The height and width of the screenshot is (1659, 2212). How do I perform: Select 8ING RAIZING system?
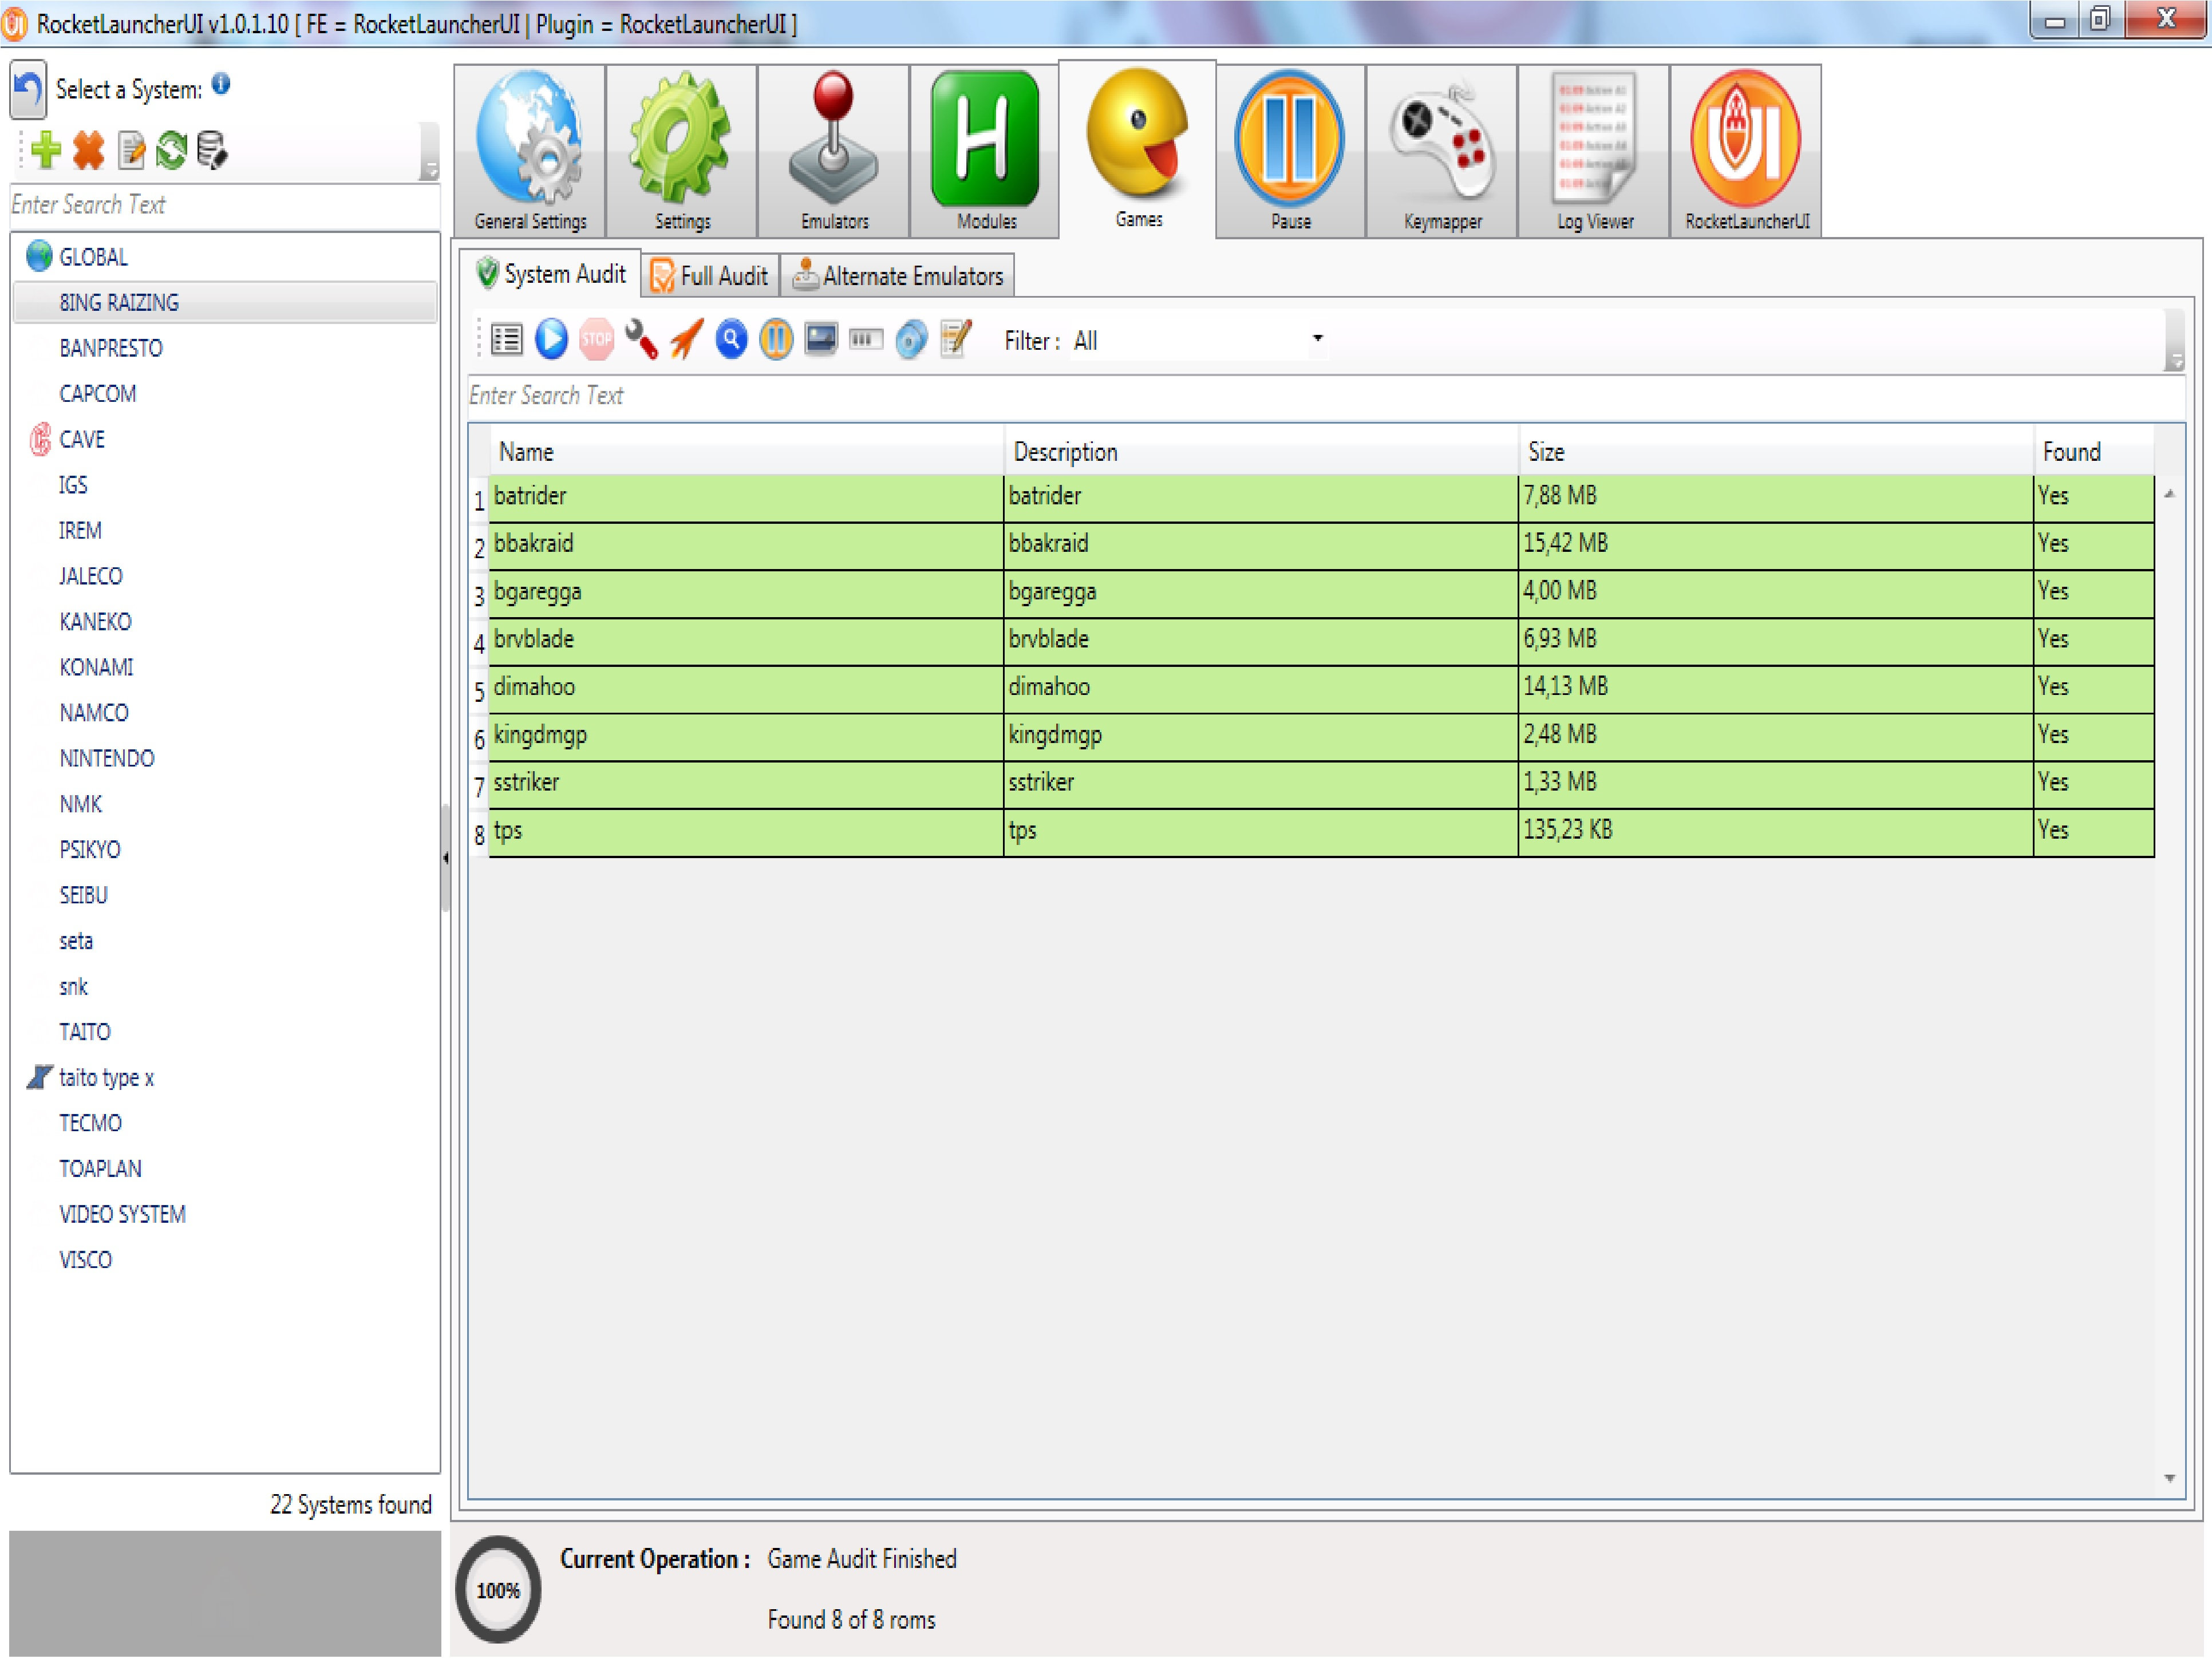click(x=225, y=303)
